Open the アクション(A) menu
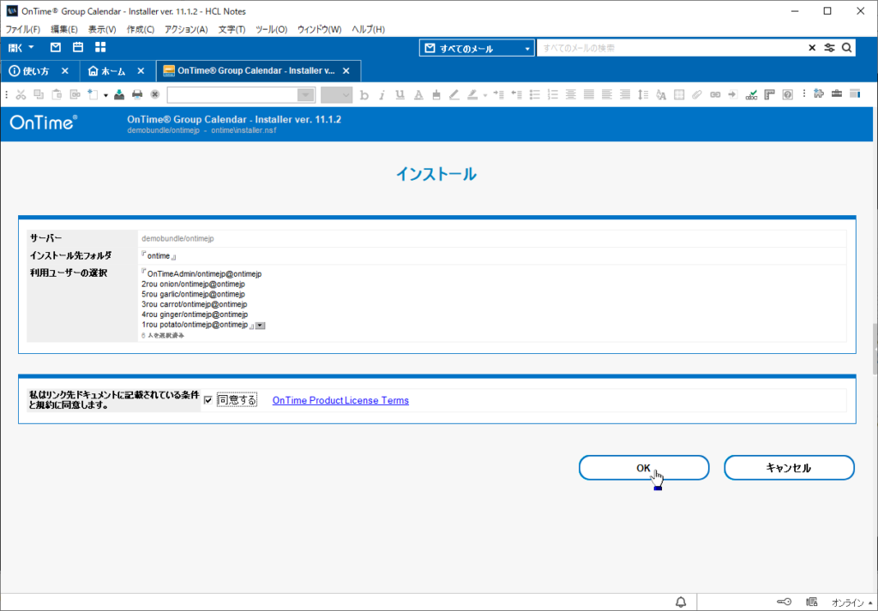 coord(186,29)
